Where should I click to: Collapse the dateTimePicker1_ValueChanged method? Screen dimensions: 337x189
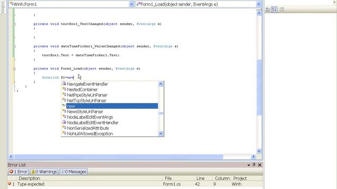[x=14, y=47]
